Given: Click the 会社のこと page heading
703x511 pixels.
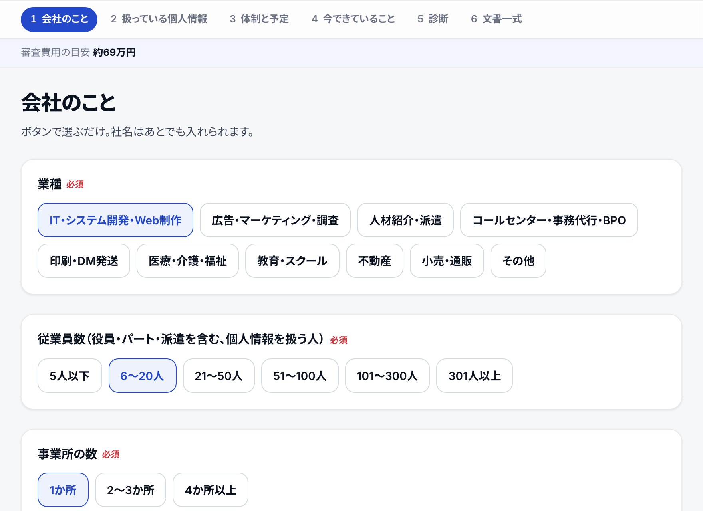Looking at the screenshot, I should (x=68, y=103).
